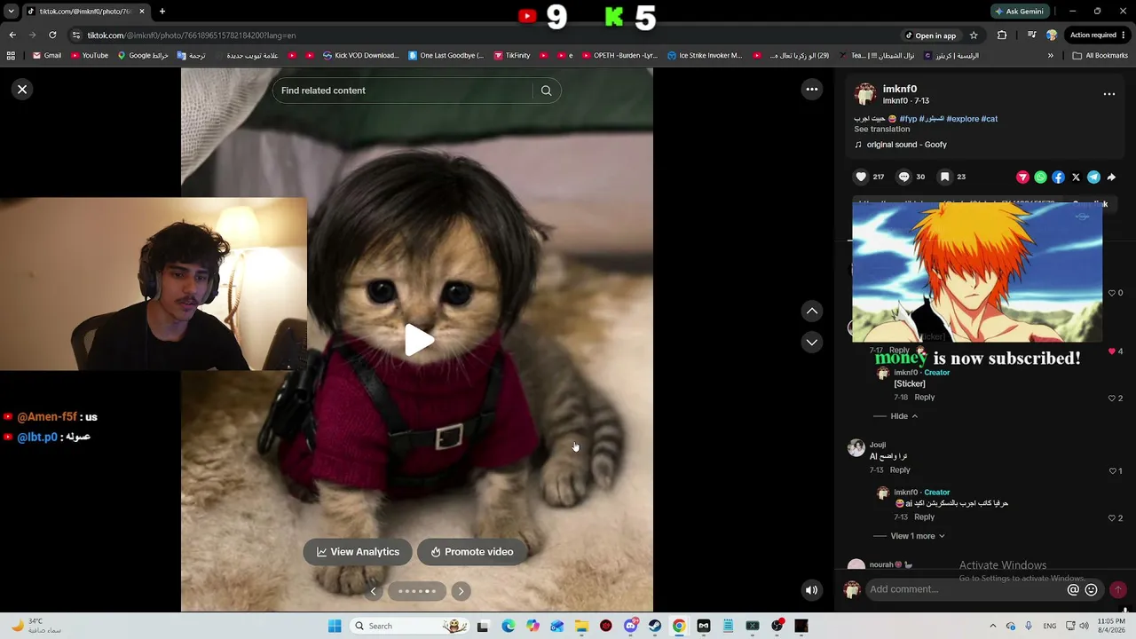This screenshot has width=1136, height=639.
Task: Expand replies with View 1 more
Action: tap(918, 536)
